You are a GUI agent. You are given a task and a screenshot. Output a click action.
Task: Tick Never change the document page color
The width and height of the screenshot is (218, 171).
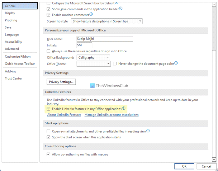[115, 64]
